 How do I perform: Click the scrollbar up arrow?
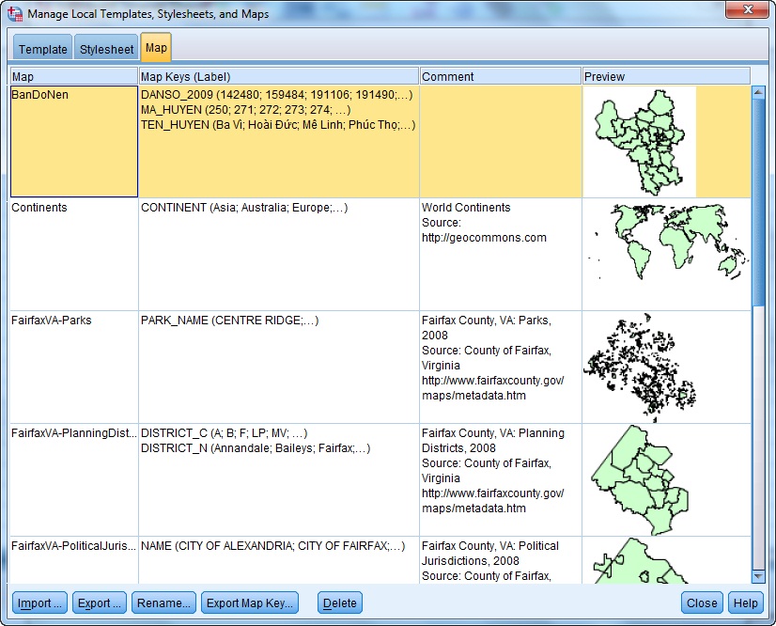pyautogui.click(x=759, y=93)
